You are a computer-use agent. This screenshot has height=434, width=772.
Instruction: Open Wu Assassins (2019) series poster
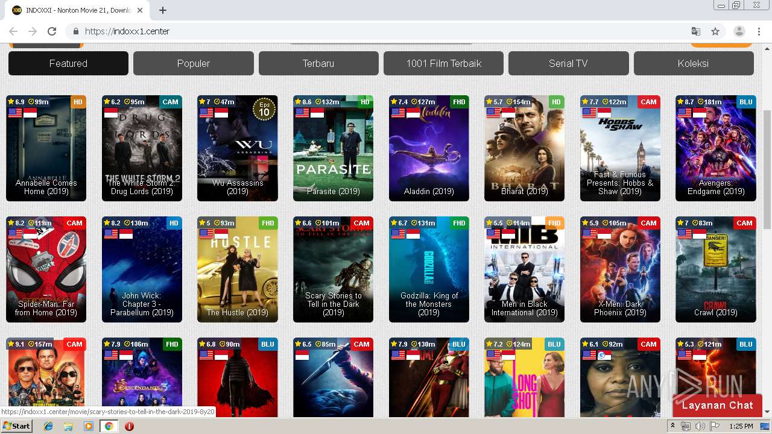pyautogui.click(x=238, y=148)
